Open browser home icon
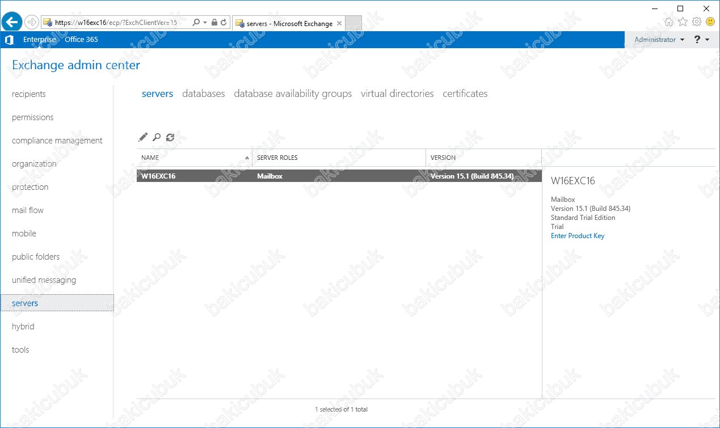The image size is (720, 428). (669, 22)
